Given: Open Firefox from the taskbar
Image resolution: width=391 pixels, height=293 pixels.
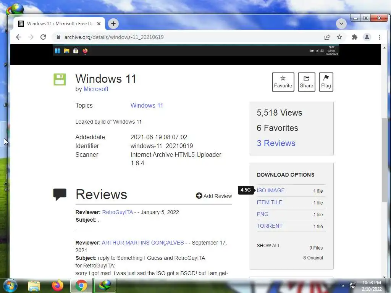Looking at the screenshot, I should (58, 285).
